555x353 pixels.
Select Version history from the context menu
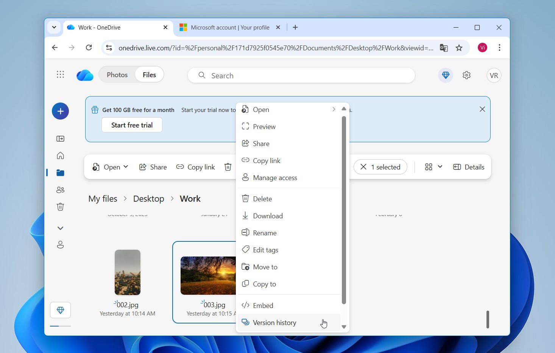(274, 322)
